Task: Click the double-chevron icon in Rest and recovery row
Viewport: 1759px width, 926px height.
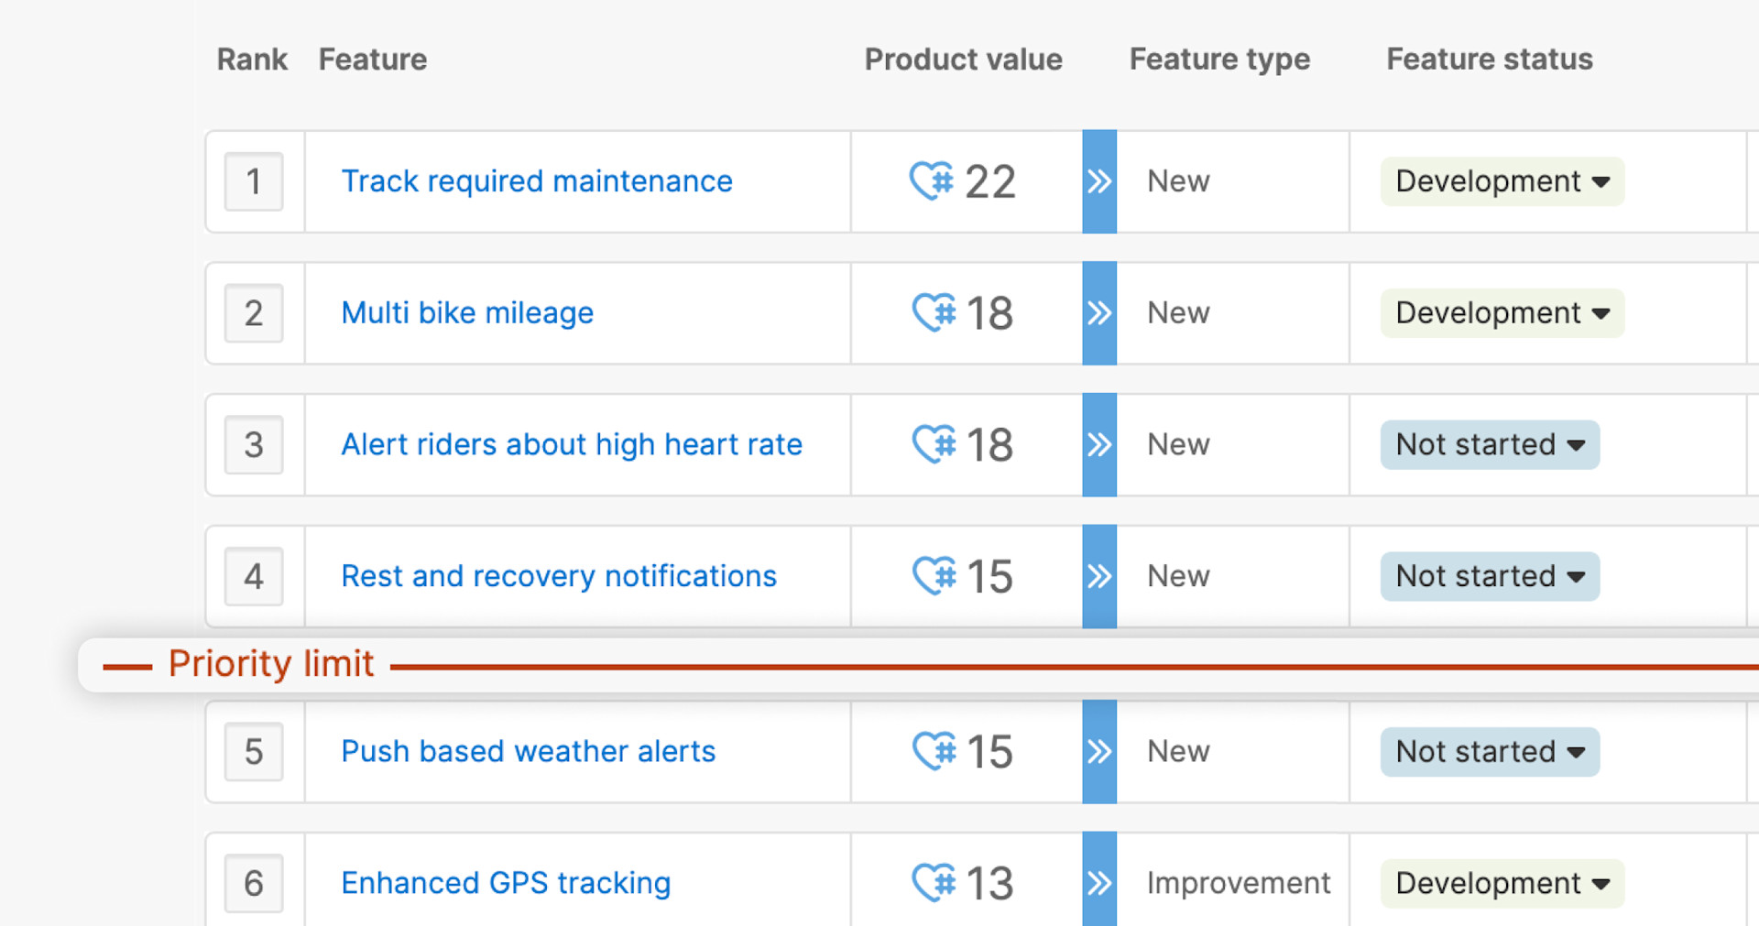Action: (1099, 576)
